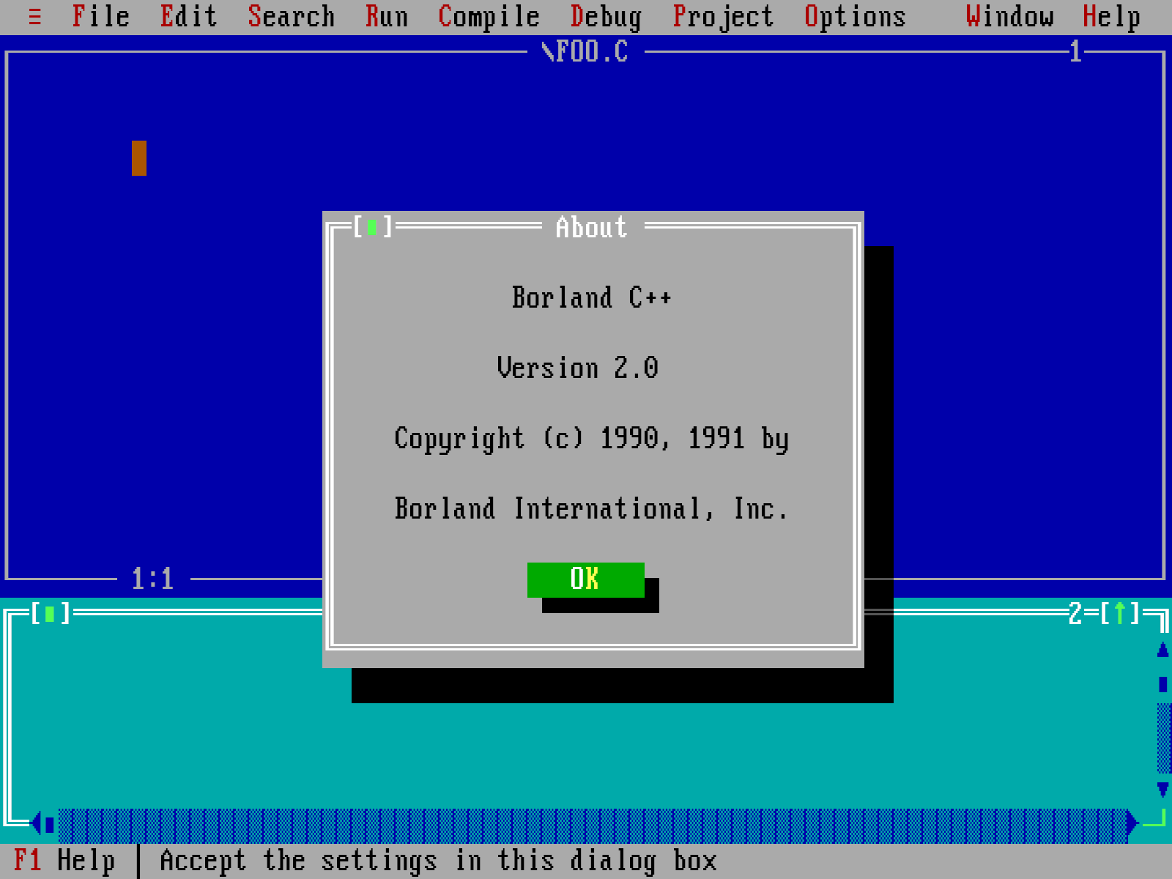
Task: Click F1 Help in the status bar
Action: coord(66,859)
